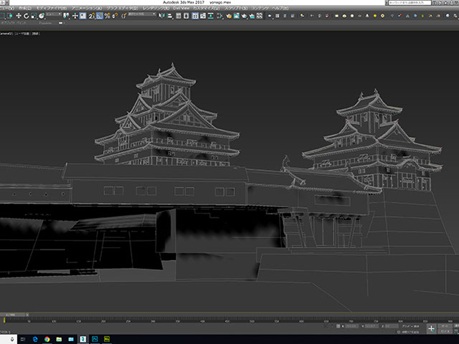Screen dimensions: 459x344
Task: Toggle the 3D Snaps button
Action: click(92, 16)
